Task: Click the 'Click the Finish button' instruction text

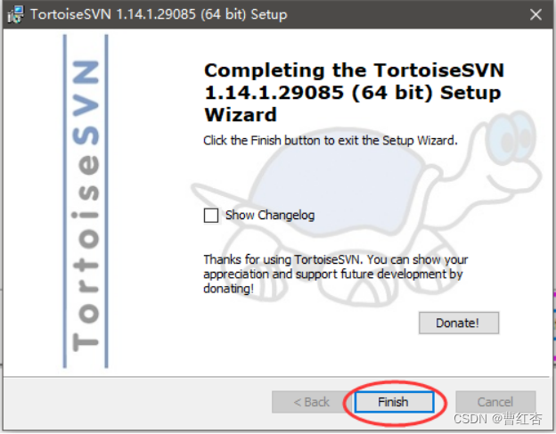Action: pos(330,141)
